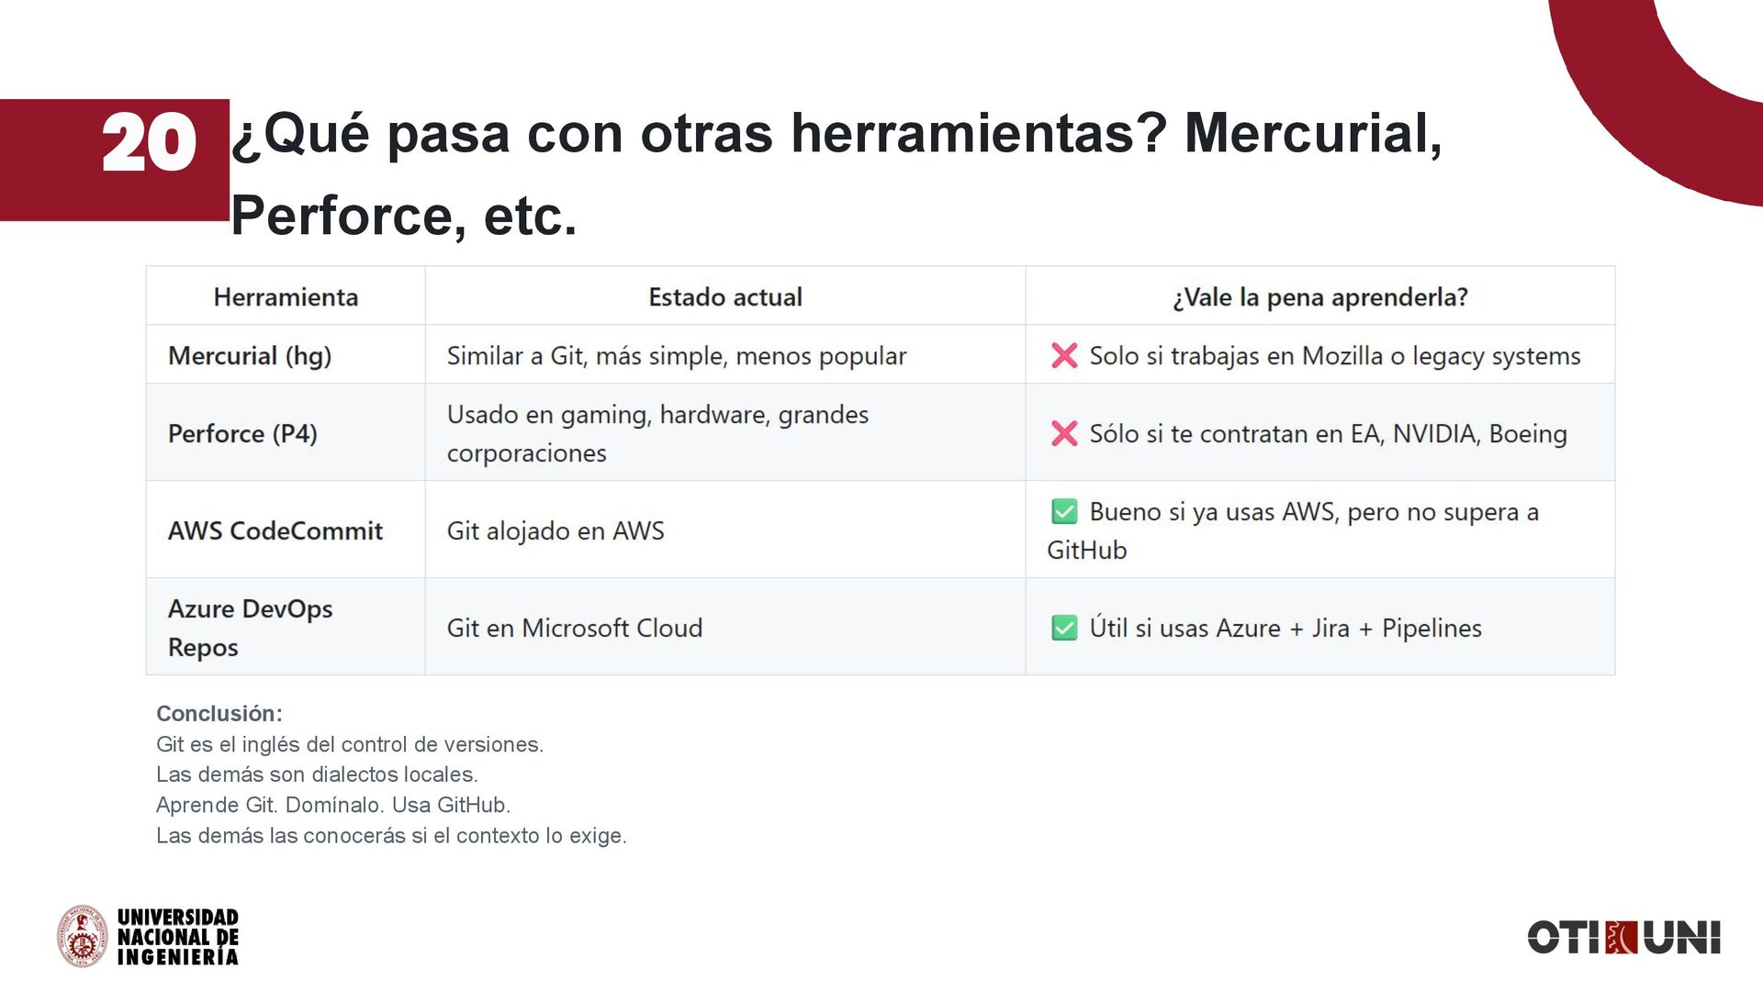
Task: Click the green checkmark in AWS CodeCommit row
Action: (x=1063, y=512)
